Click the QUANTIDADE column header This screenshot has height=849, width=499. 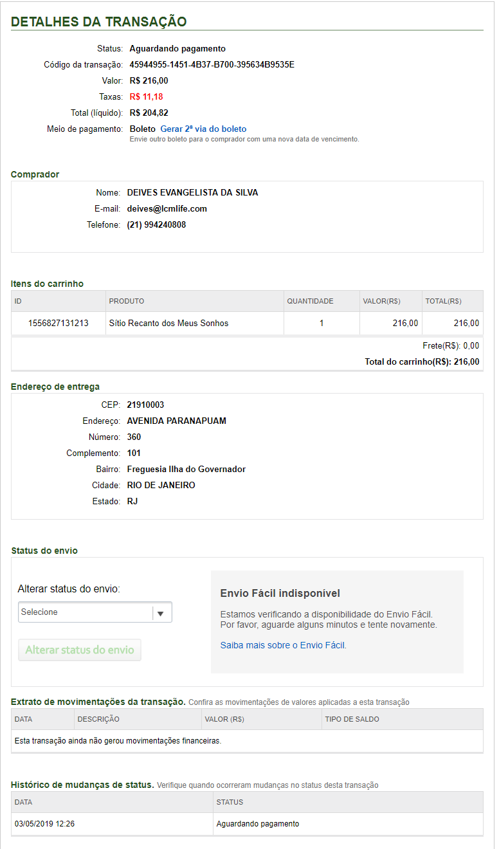pos(310,301)
